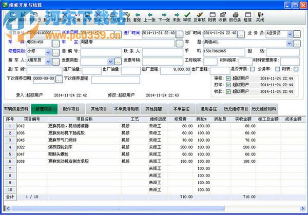Switch to the 通用备注 tab
The image size is (308, 215).
(209, 109)
